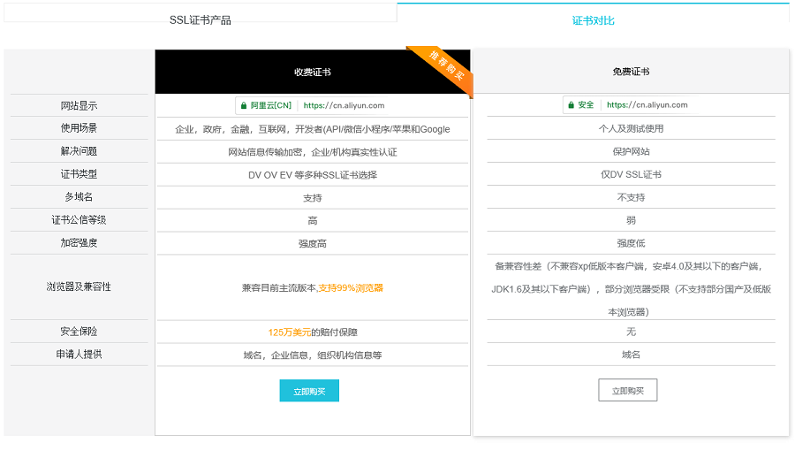795x466 pixels.
Task: Click the blue 立即购买 button for 收费证书
Action: coord(309,391)
